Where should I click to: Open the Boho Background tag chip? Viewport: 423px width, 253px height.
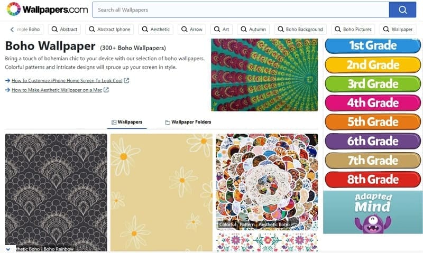(300, 30)
